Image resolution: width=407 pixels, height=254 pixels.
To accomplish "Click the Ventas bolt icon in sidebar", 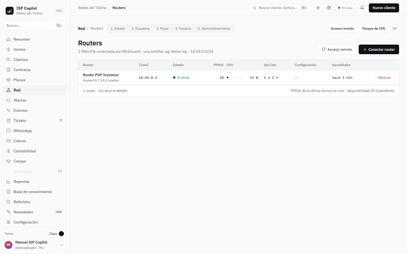I will 8,49.
